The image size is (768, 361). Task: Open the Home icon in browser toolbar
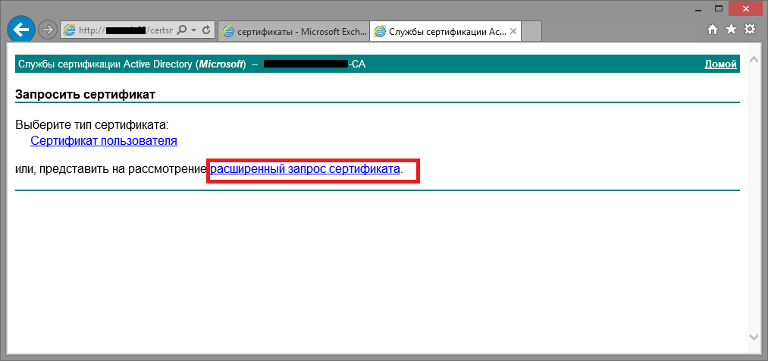tap(713, 30)
